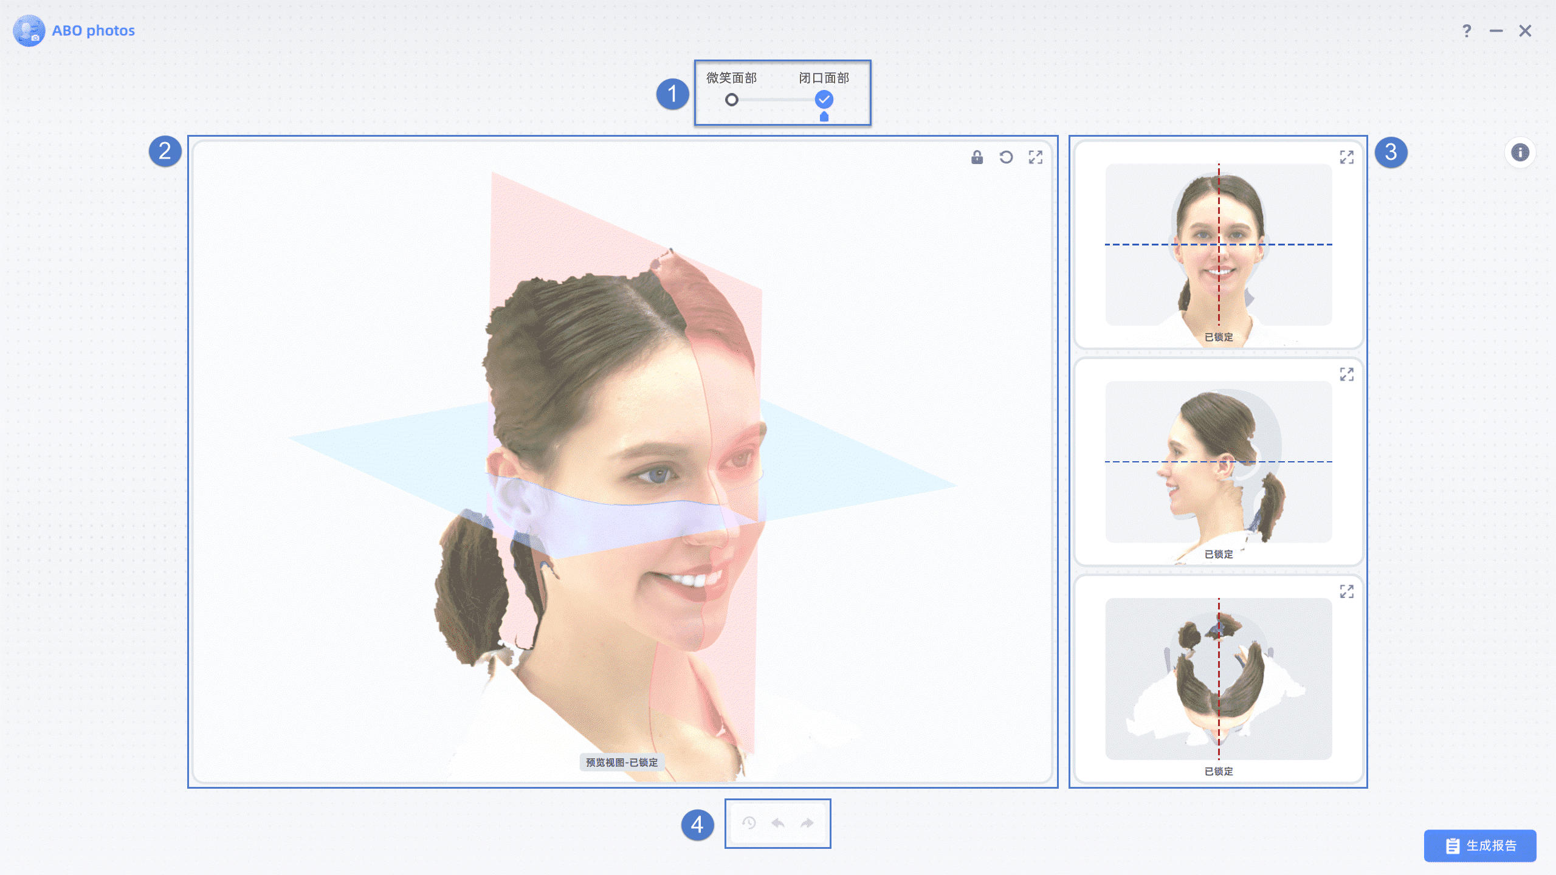Viewport: 1556px width, 875px height.
Task: Click 已锁定 text under side view
Action: point(1219,554)
